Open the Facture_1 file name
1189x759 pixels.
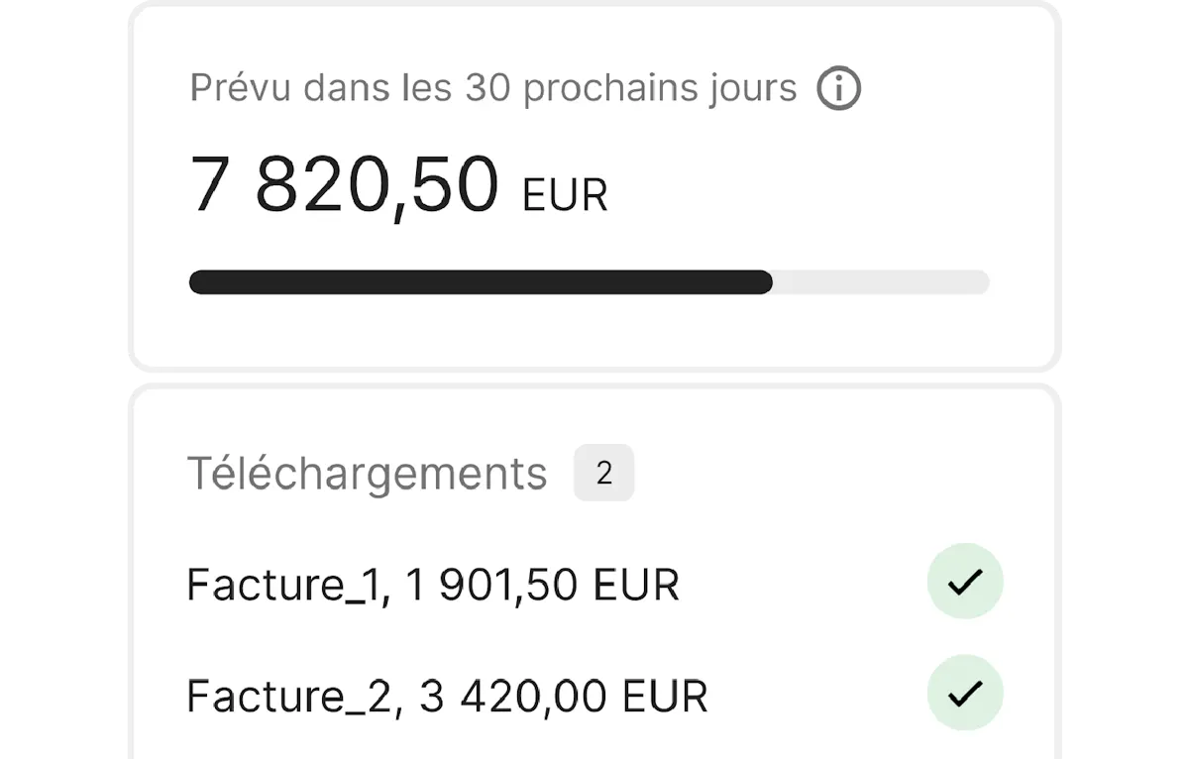tap(279, 586)
